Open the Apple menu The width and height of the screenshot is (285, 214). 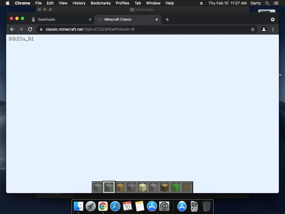click(x=8, y=3)
